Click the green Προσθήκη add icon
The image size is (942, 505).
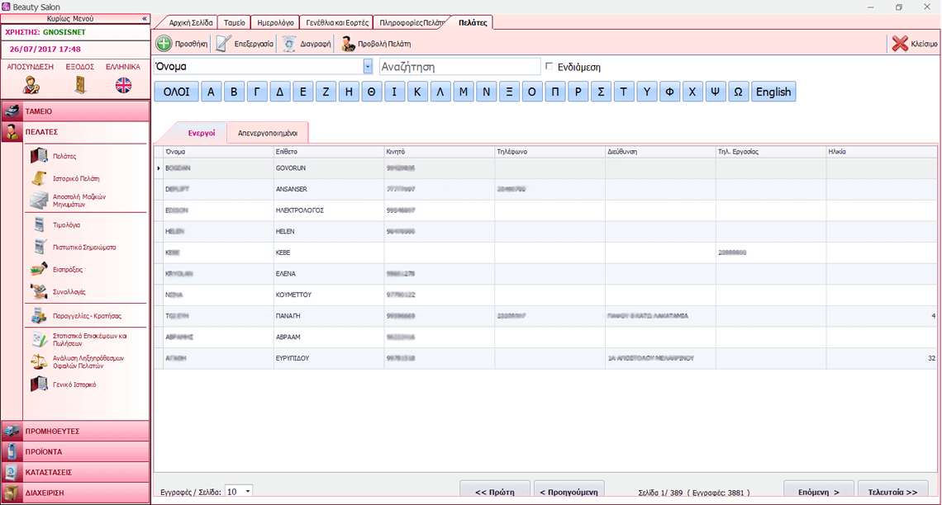(164, 44)
